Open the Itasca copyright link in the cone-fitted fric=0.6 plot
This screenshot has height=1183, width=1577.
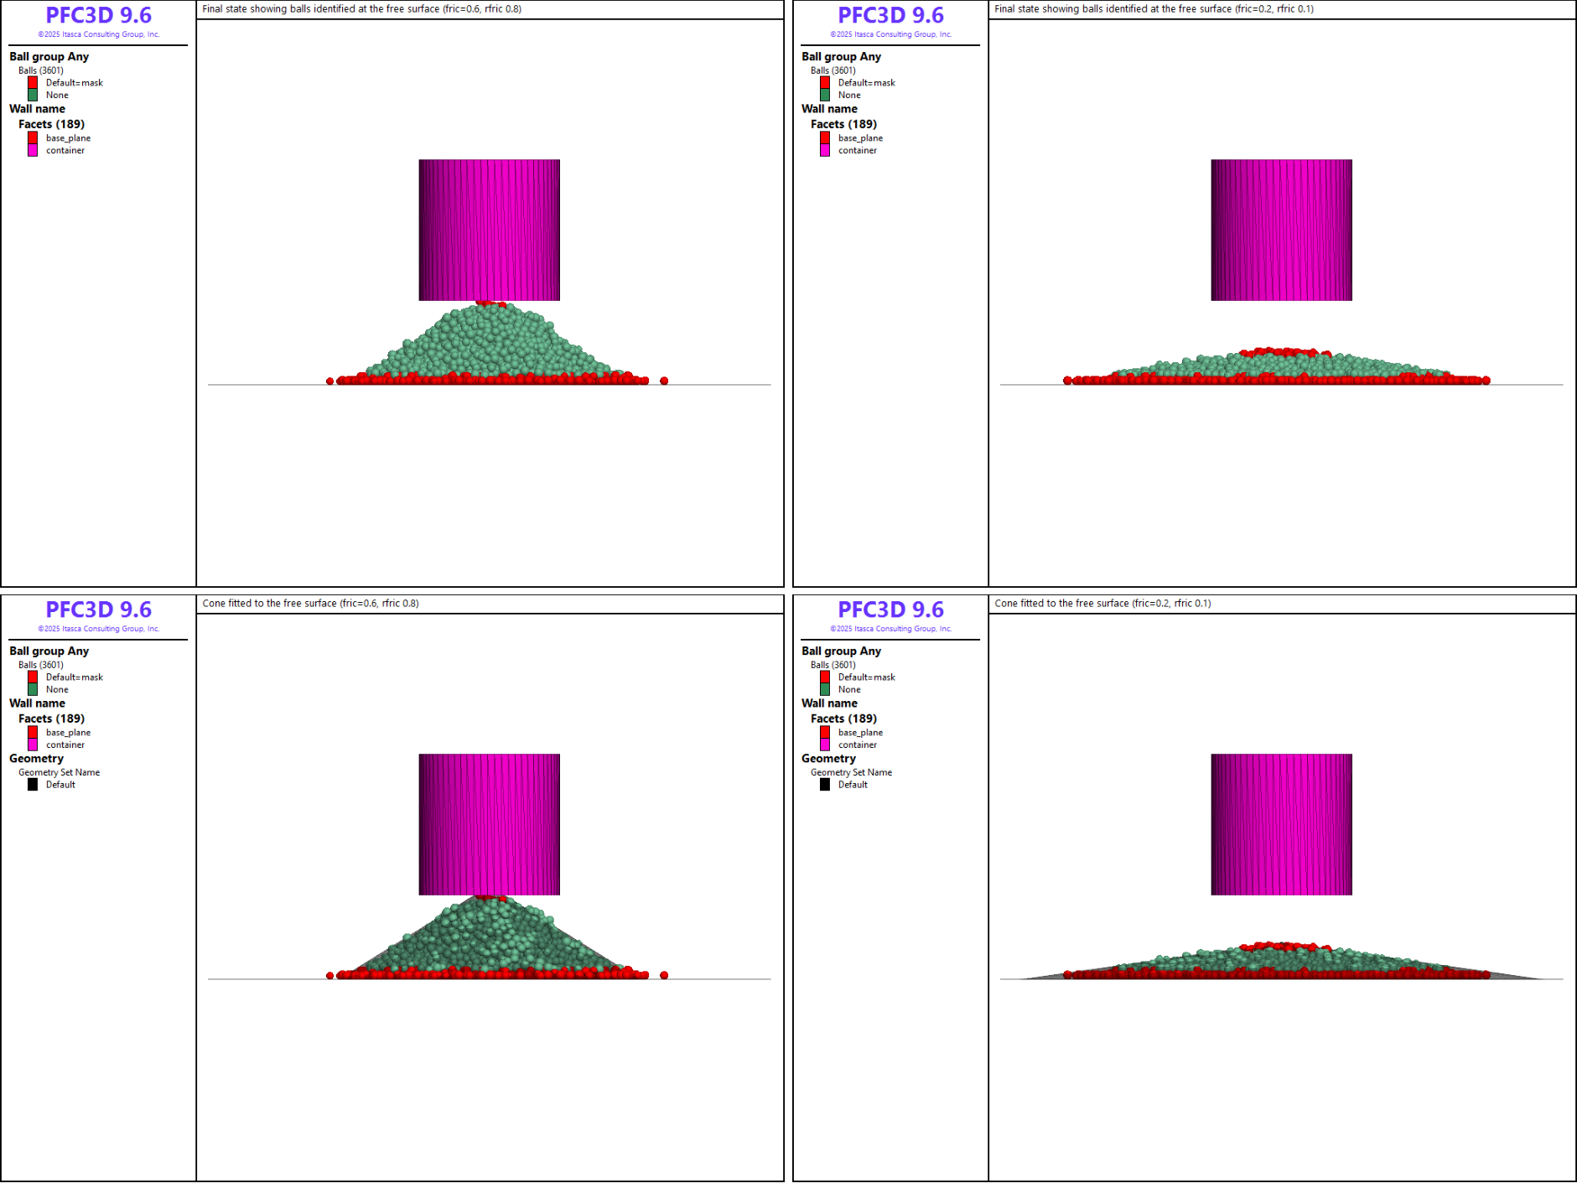98,629
